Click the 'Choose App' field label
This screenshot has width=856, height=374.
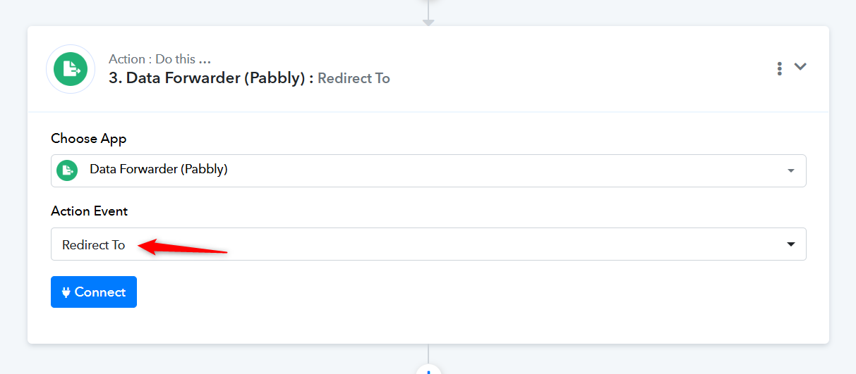pyautogui.click(x=89, y=139)
